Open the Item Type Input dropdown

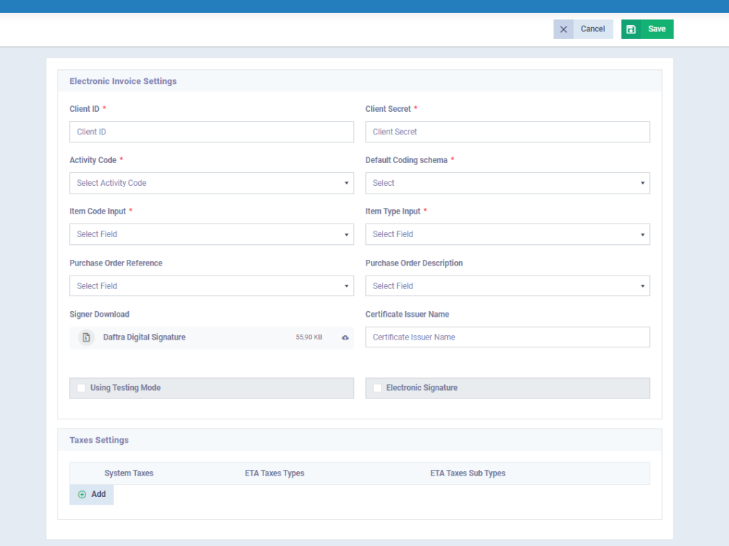tap(507, 234)
